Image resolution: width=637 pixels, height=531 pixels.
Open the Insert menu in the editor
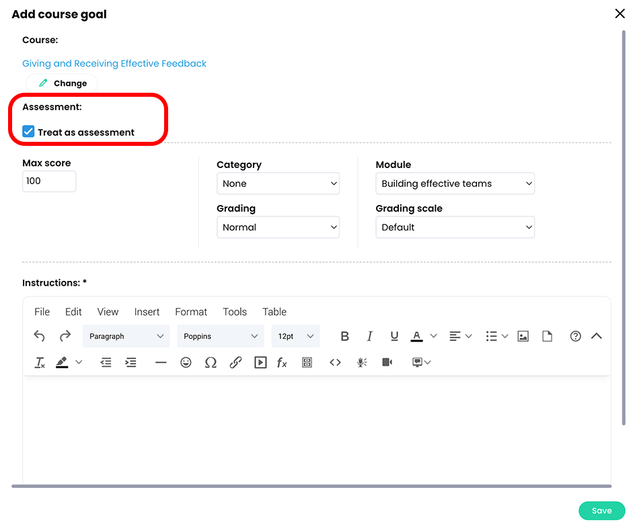[x=147, y=312]
